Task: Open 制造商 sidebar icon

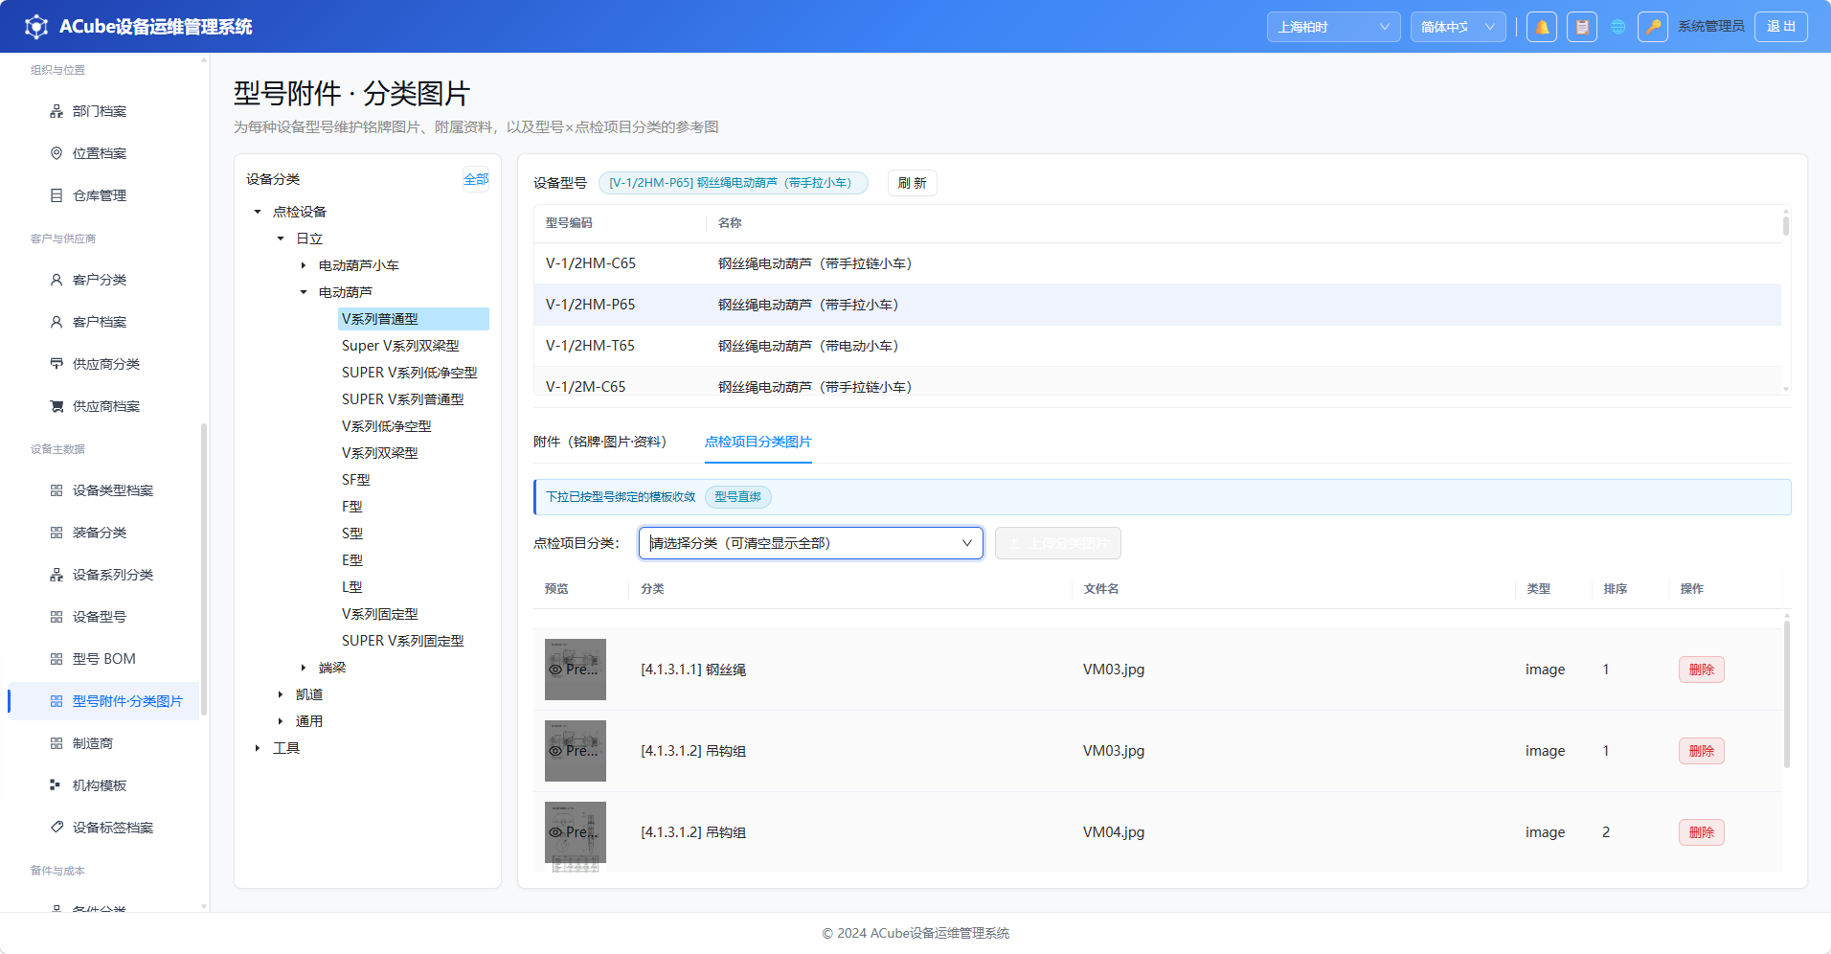Action: tap(57, 743)
